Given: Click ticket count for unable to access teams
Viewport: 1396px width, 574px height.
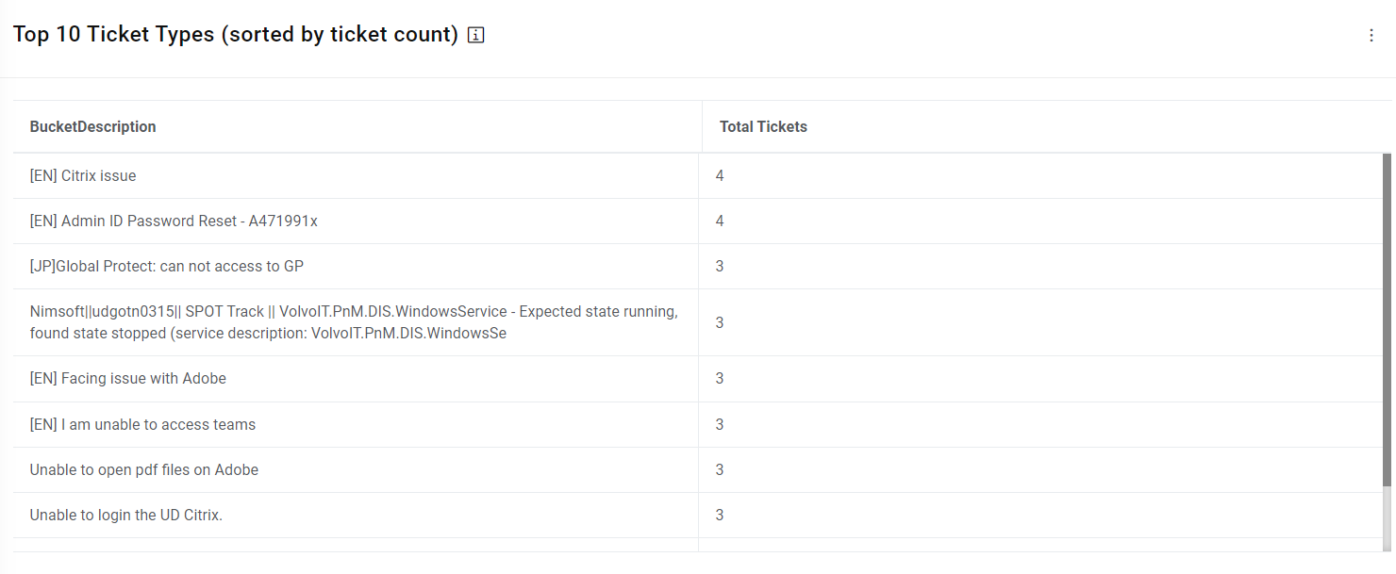Looking at the screenshot, I should click(720, 425).
